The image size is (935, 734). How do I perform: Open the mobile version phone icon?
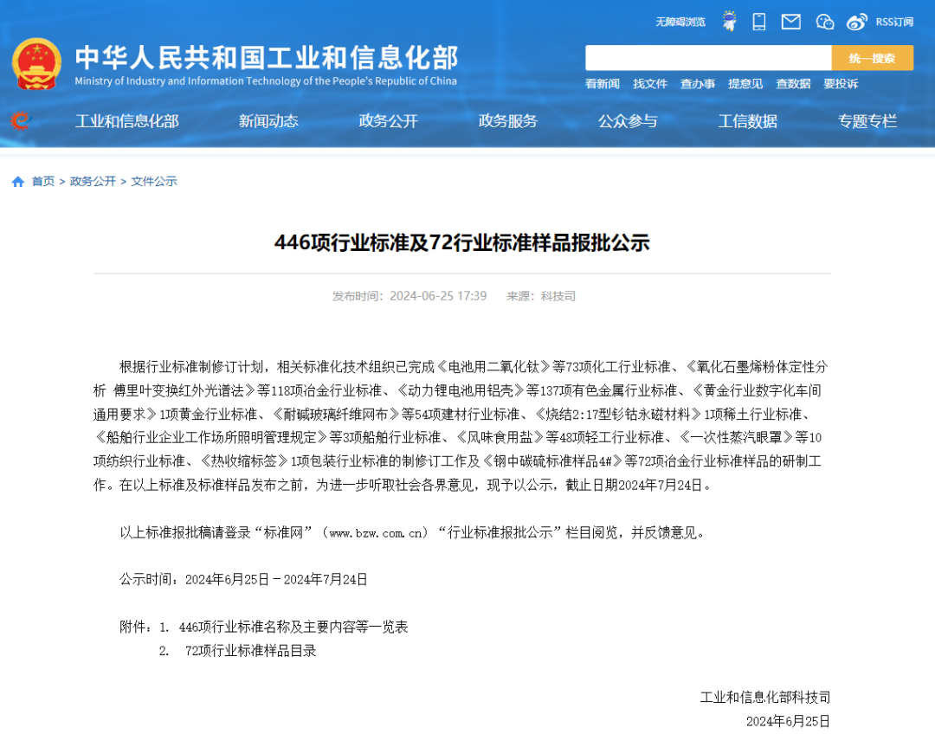click(x=759, y=22)
